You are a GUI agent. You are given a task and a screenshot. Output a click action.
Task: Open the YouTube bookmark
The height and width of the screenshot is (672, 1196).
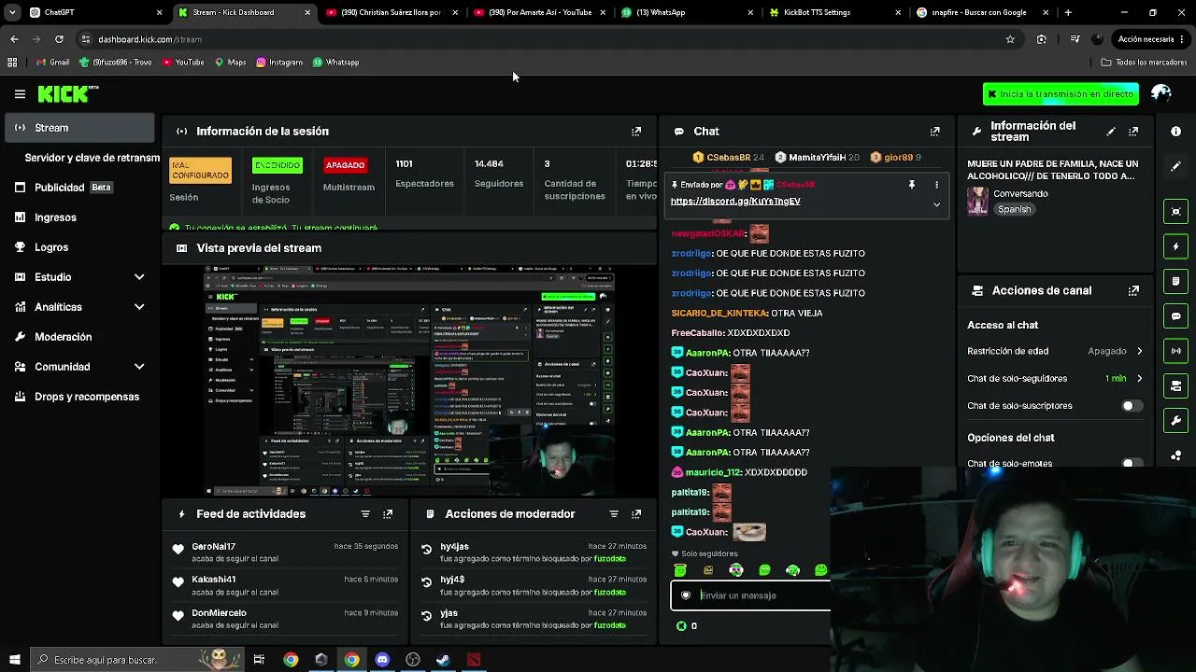point(182,63)
